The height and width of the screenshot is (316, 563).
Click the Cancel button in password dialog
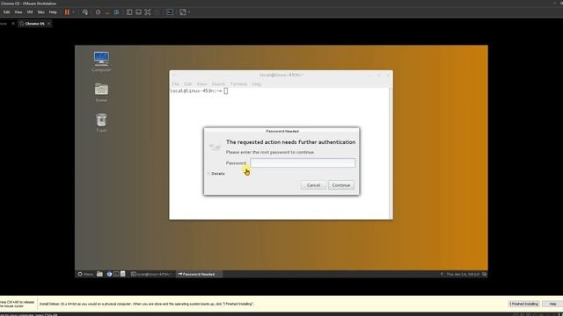(313, 185)
